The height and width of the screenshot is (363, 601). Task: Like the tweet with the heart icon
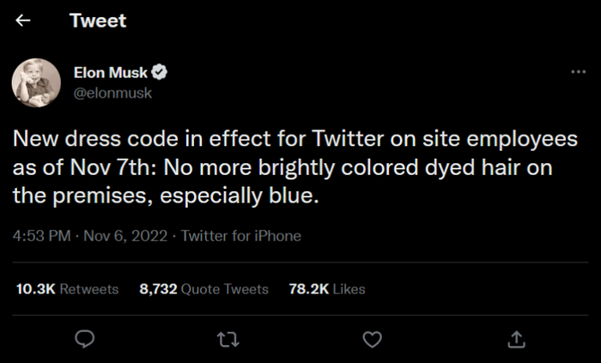[x=372, y=339]
